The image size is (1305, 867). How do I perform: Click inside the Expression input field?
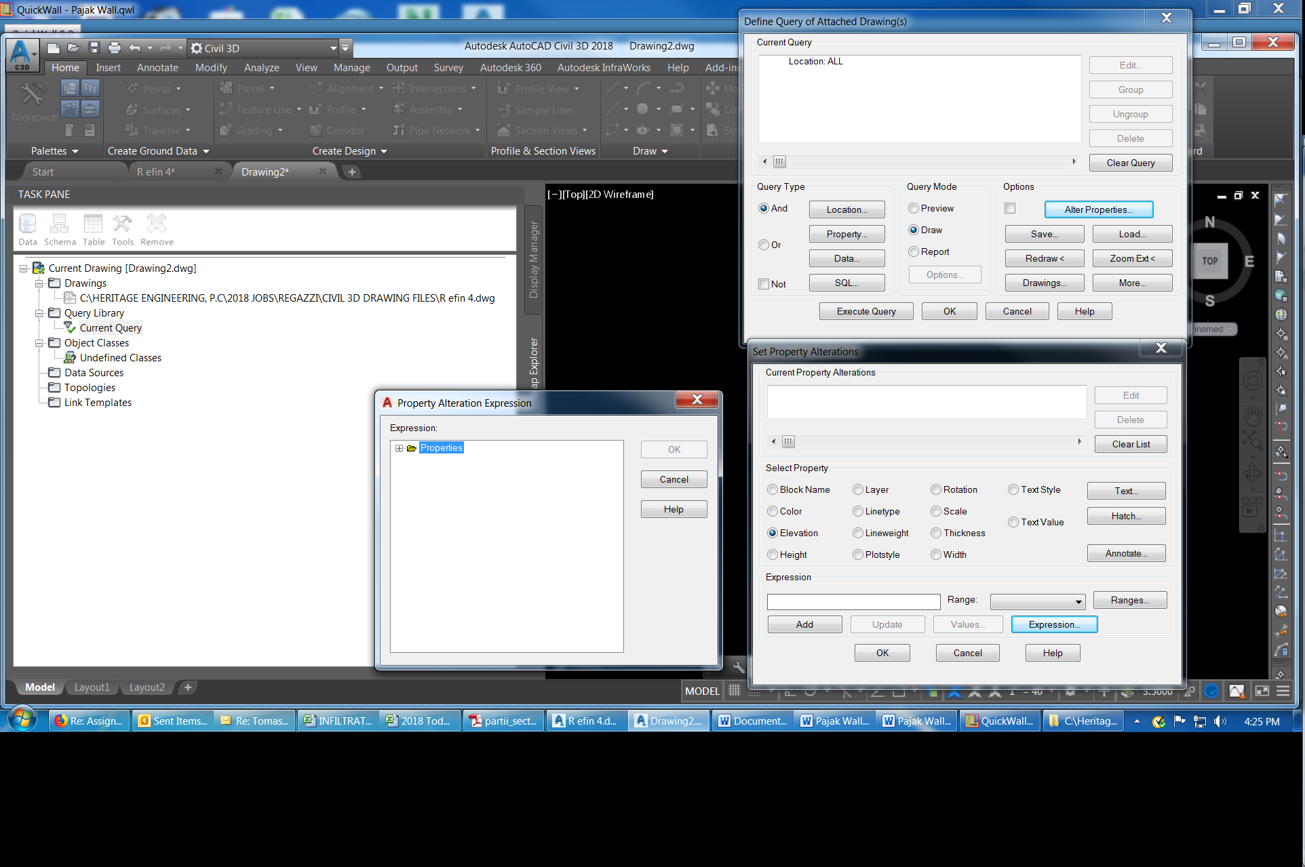coord(853,601)
